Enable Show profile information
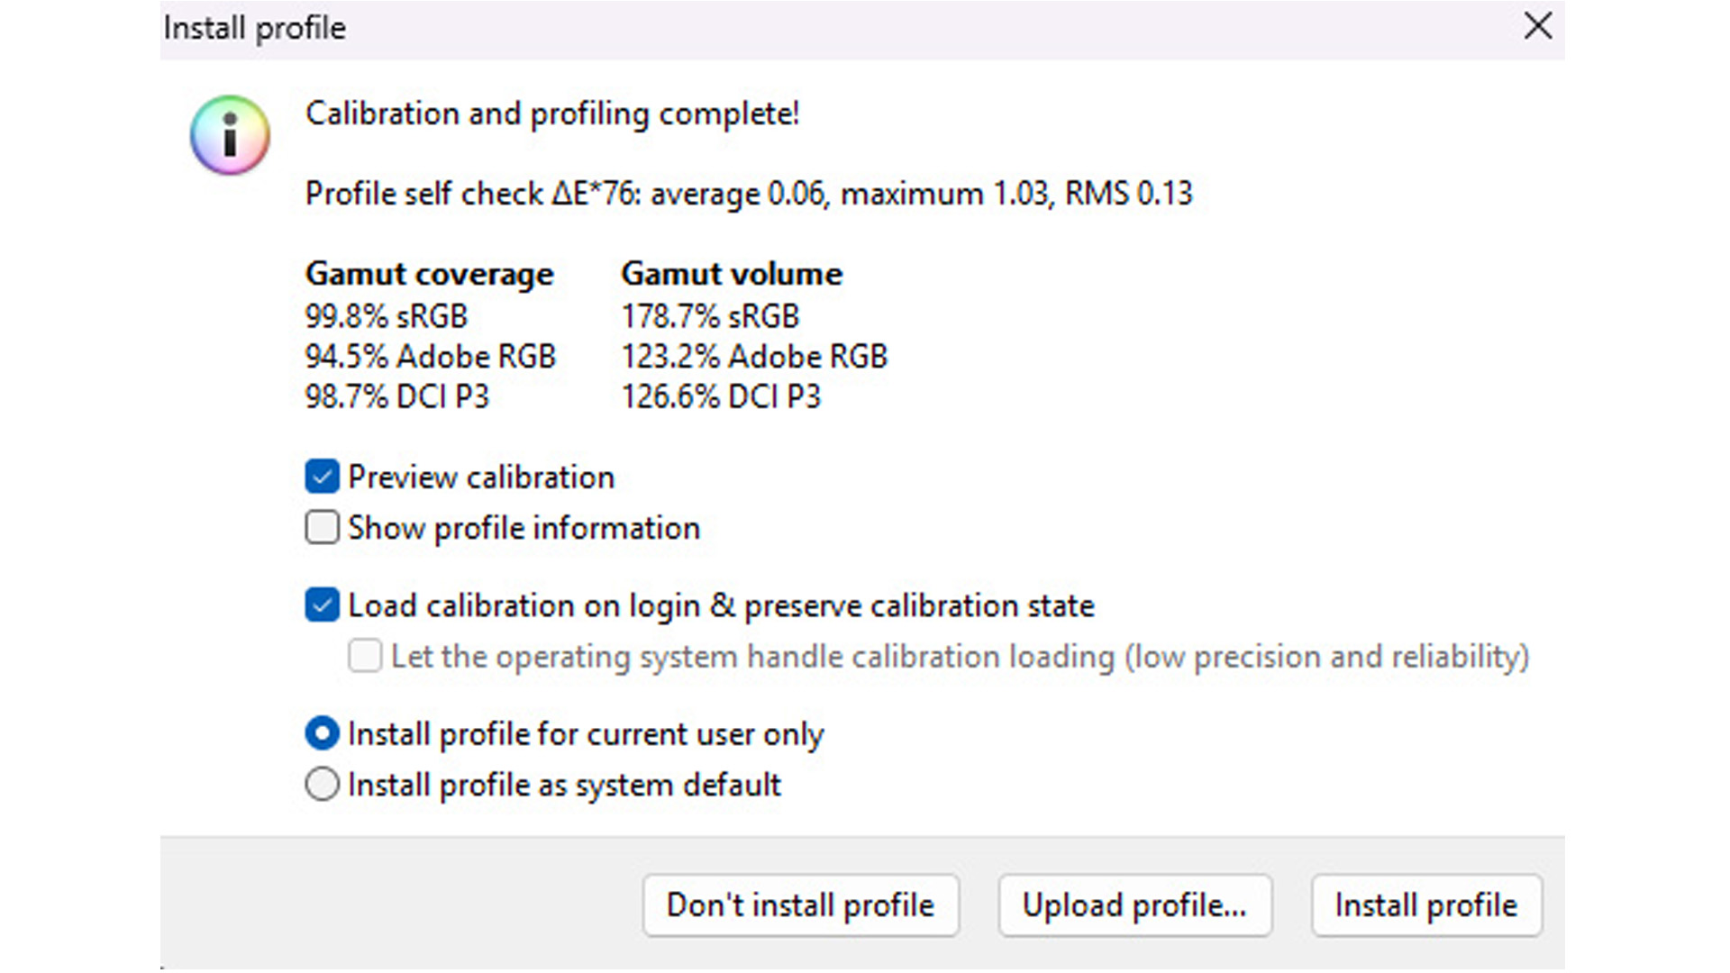This screenshot has height=973, width=1730. tap(322, 528)
